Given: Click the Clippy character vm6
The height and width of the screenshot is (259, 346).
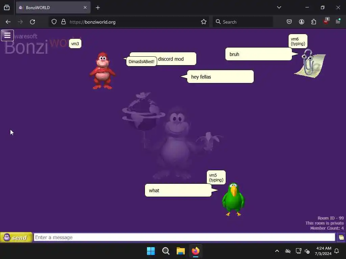Looking at the screenshot, I should click(x=310, y=63).
